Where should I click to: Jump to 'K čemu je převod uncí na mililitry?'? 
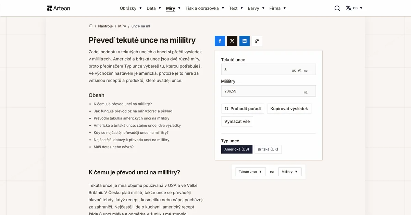pos(123,104)
